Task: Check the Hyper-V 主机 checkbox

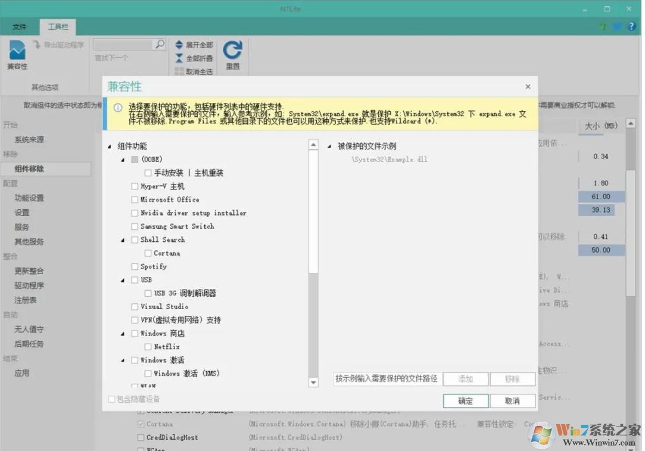Action: (x=135, y=186)
